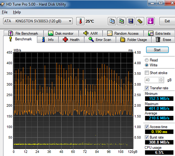The height and width of the screenshot is (156, 175).
Task: Open the File menu
Action: [x=5, y=12]
